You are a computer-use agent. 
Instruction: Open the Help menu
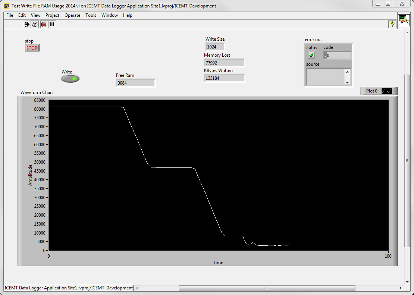[128, 15]
